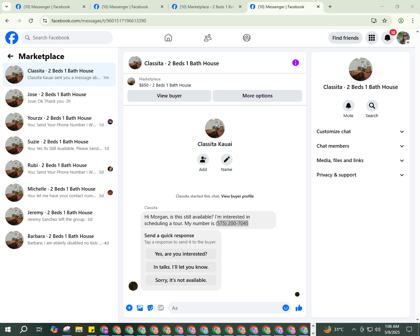The width and height of the screenshot is (420, 336).
Task: Expand Privacy & support section
Action: click(x=361, y=175)
